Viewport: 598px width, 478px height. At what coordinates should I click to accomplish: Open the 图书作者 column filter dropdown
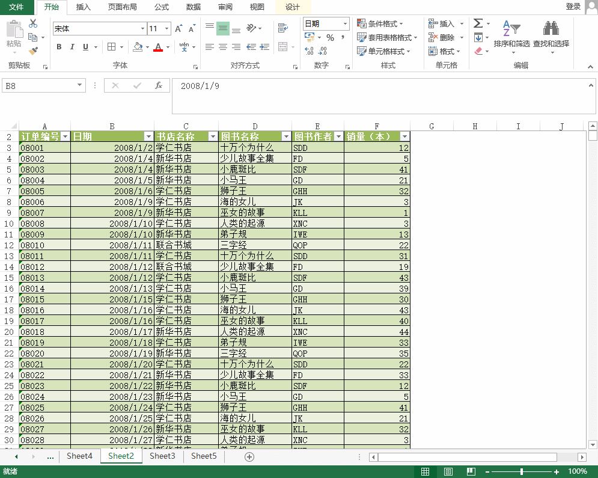click(x=338, y=136)
